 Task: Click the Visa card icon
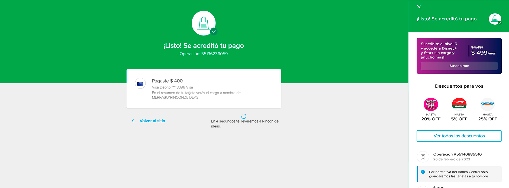[x=140, y=84]
